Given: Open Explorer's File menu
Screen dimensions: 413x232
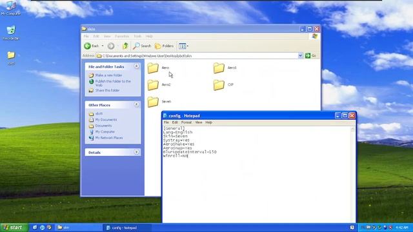Looking at the screenshot, I should (x=86, y=36).
